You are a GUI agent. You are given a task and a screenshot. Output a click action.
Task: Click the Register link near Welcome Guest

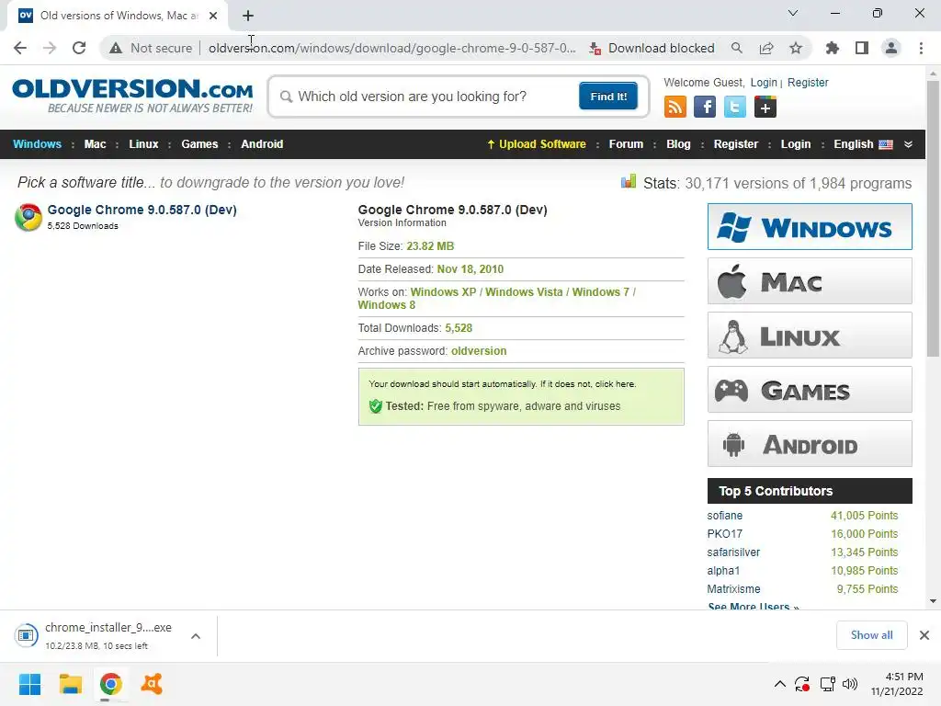(x=808, y=82)
